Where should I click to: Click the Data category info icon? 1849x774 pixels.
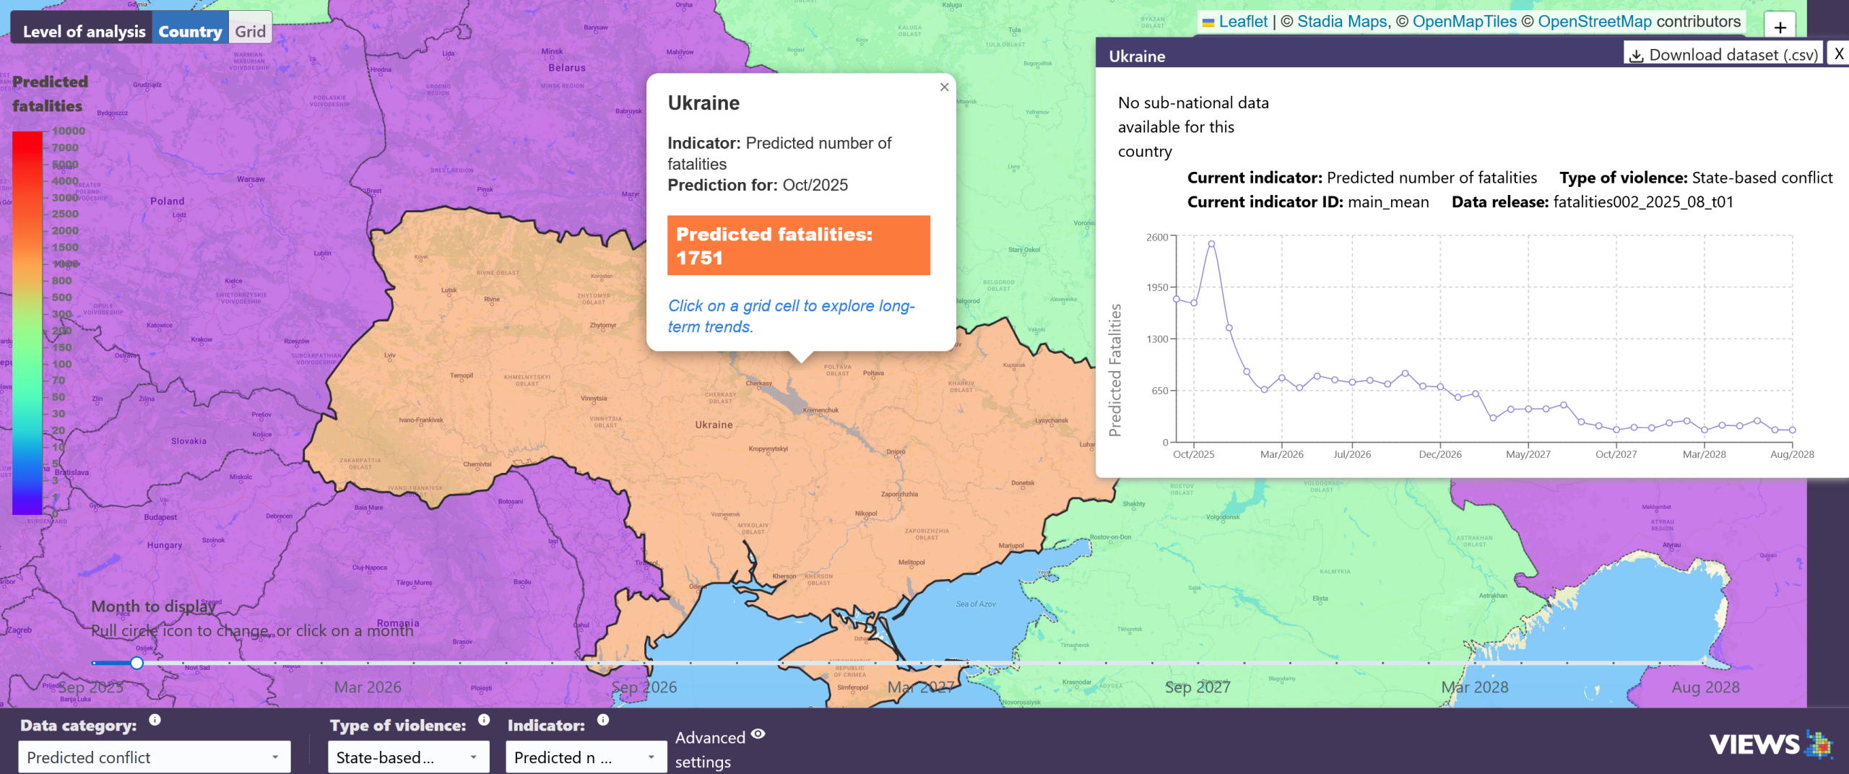point(154,719)
